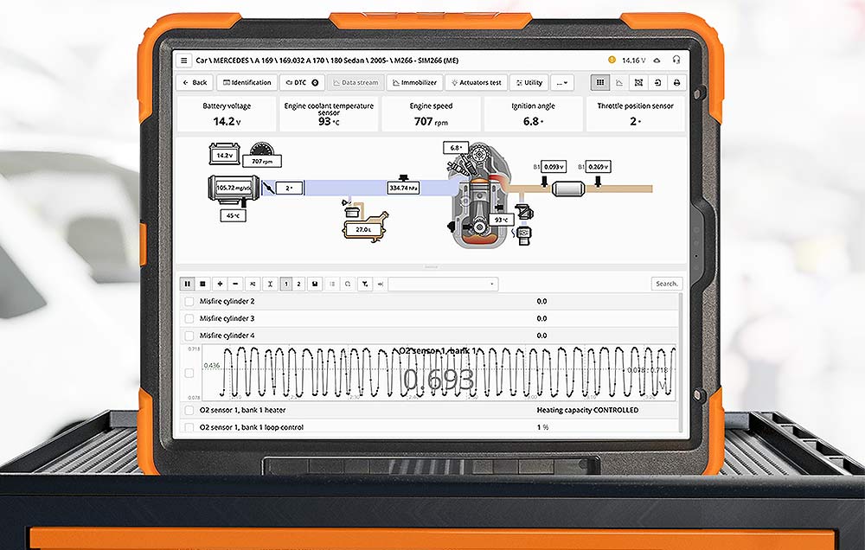Select the Misfire cylinder 2 checkbox
The image size is (865, 550).
(x=188, y=301)
